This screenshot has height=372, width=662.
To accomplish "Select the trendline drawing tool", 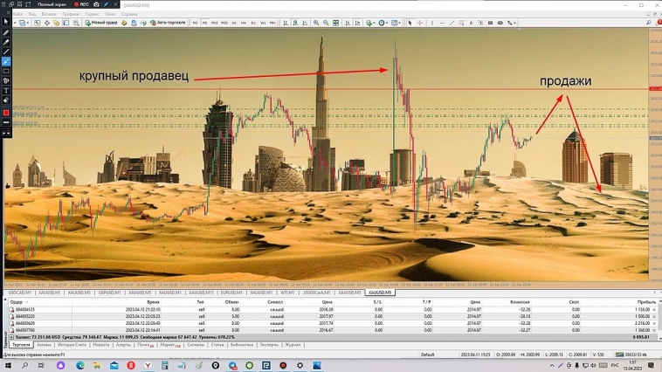I will point(452,23).
